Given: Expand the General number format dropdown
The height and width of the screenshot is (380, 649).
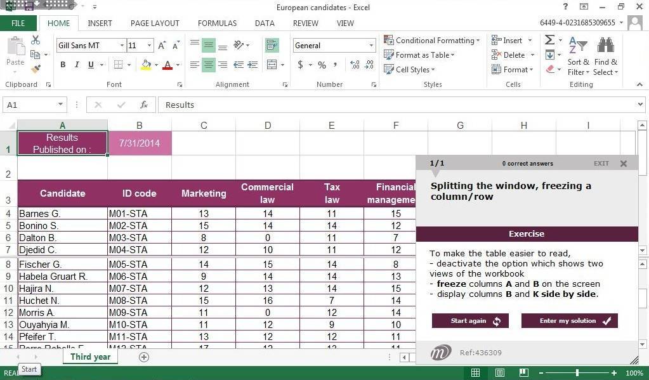Looking at the screenshot, I should pyautogui.click(x=371, y=46).
